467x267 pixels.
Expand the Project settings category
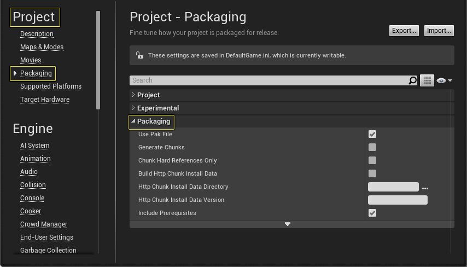pos(133,95)
